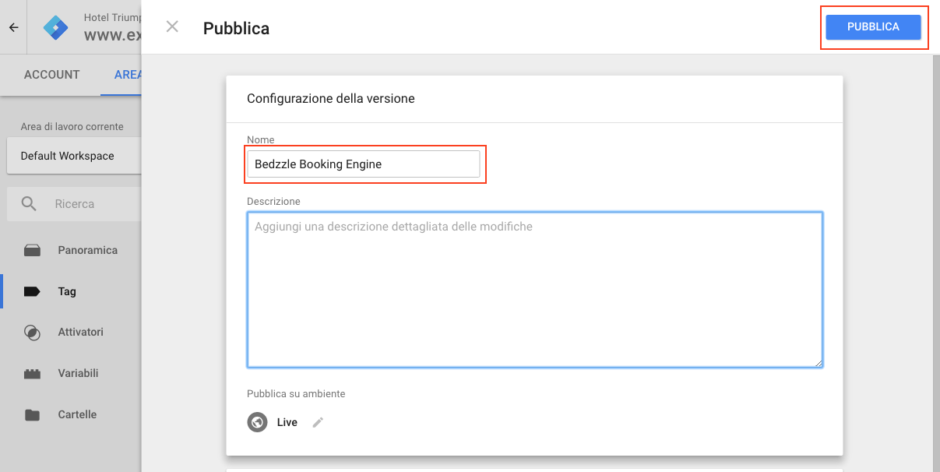Open the Cartelle folder icon
This screenshot has height=472, width=940.
pos(32,414)
